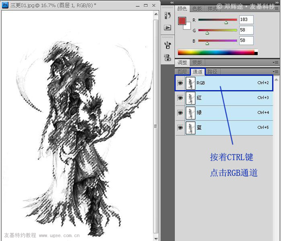Open the Clone Source panel icon

[x=168, y=58]
